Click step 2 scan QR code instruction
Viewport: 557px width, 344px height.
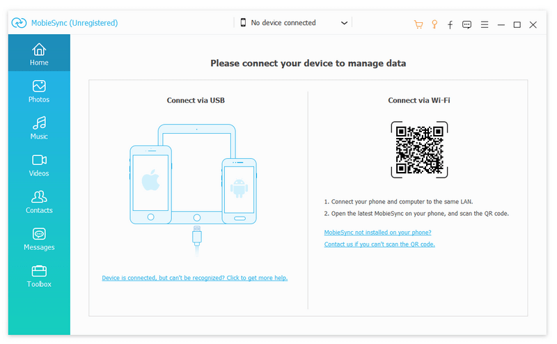click(416, 214)
